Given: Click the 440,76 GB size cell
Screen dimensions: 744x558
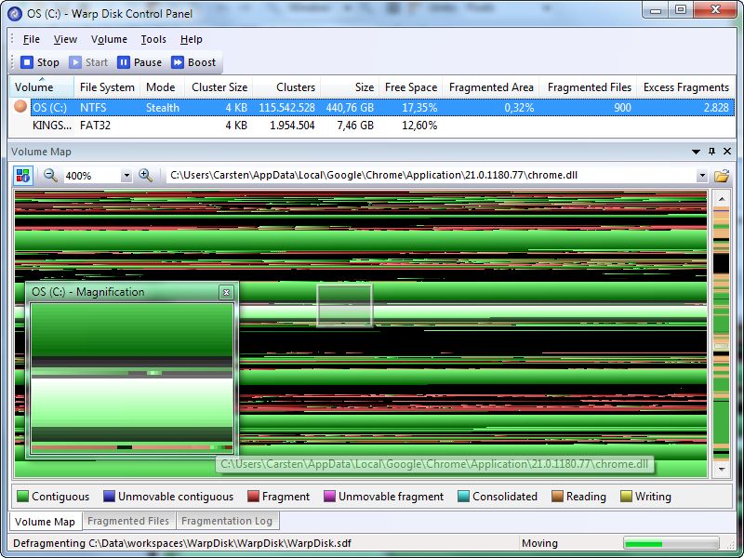Looking at the screenshot, I should coord(350,108).
